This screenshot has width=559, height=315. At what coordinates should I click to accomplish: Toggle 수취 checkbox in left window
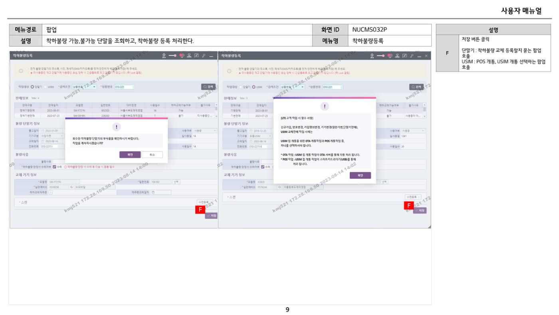(54, 166)
